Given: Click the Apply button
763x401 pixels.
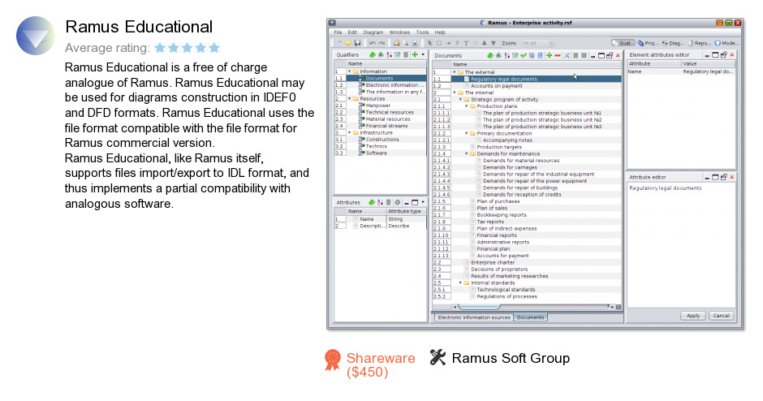Looking at the screenshot, I should pyautogui.click(x=693, y=315).
